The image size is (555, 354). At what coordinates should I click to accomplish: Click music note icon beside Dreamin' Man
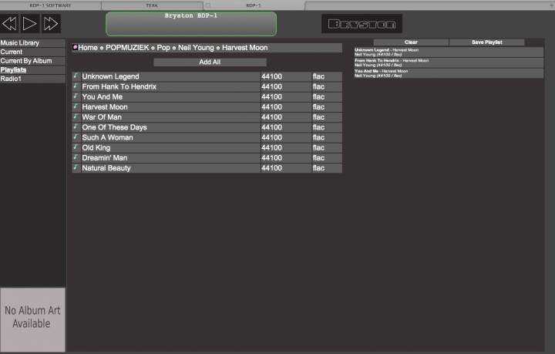[x=76, y=157]
